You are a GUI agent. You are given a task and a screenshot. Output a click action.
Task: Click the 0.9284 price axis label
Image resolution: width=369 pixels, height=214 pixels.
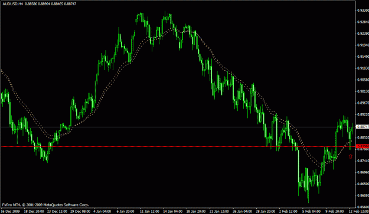pos(363,22)
